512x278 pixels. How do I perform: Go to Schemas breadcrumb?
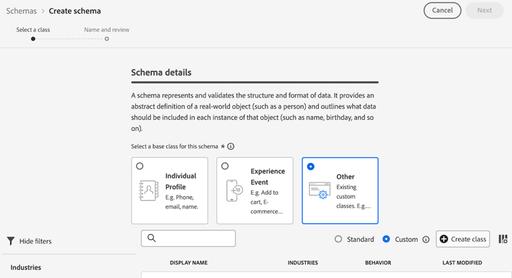click(21, 11)
